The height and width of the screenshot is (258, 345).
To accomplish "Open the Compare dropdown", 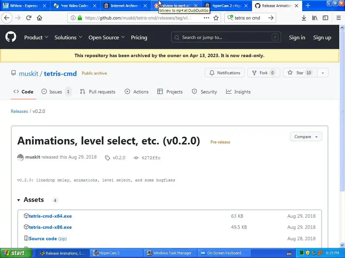I will point(306,137).
